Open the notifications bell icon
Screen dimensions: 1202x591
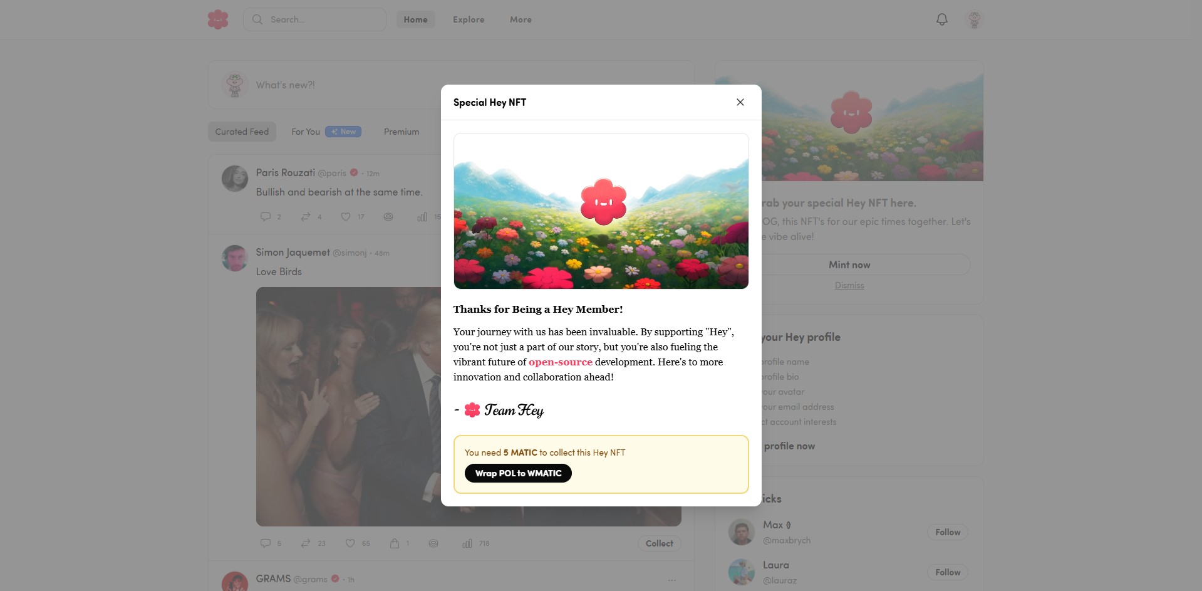(942, 19)
